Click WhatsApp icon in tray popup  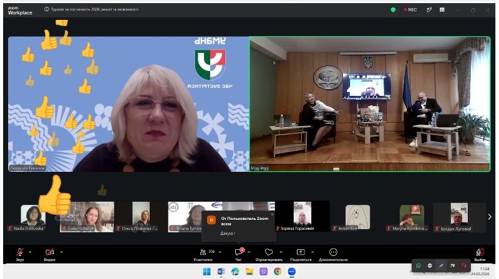419,266
